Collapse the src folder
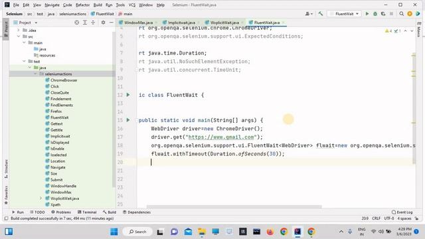The image size is (425, 239). (x=18, y=37)
